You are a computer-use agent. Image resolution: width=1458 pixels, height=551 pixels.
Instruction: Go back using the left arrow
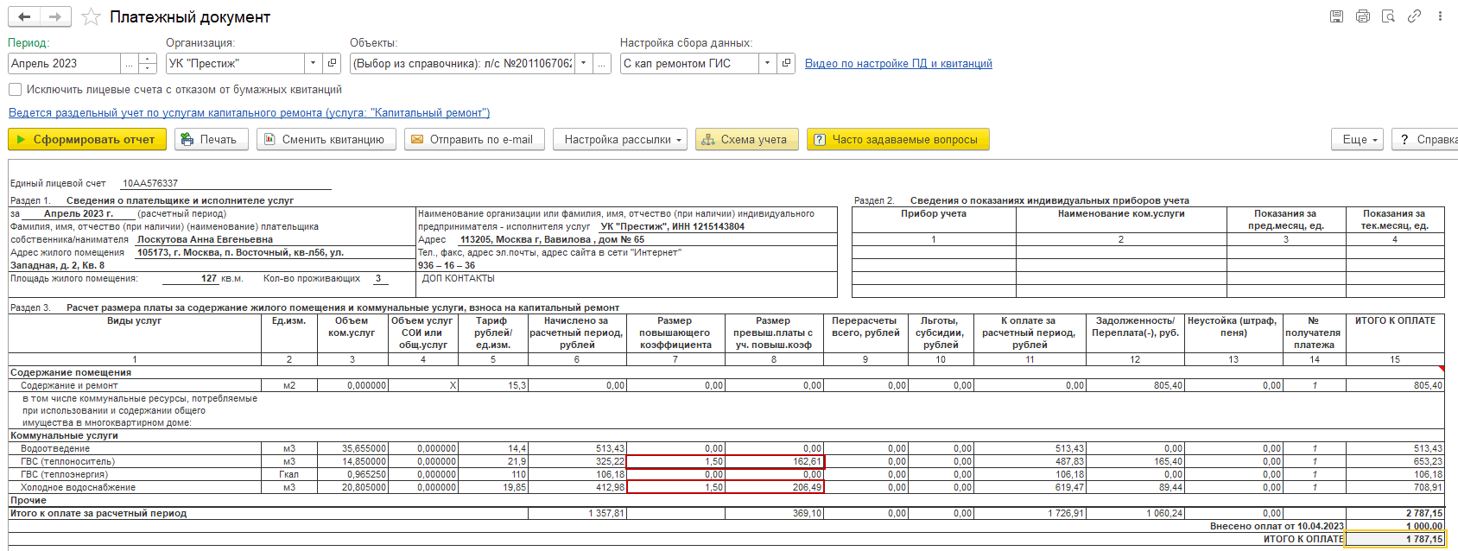[23, 17]
